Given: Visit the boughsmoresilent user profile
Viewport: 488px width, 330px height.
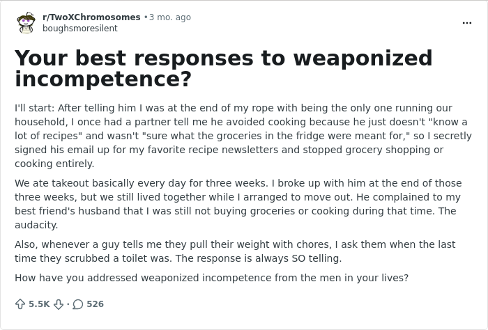Looking at the screenshot, I should point(80,29).
